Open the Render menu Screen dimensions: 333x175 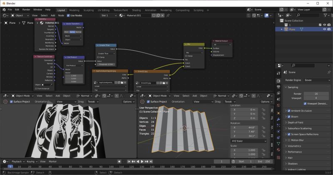coord(26,10)
